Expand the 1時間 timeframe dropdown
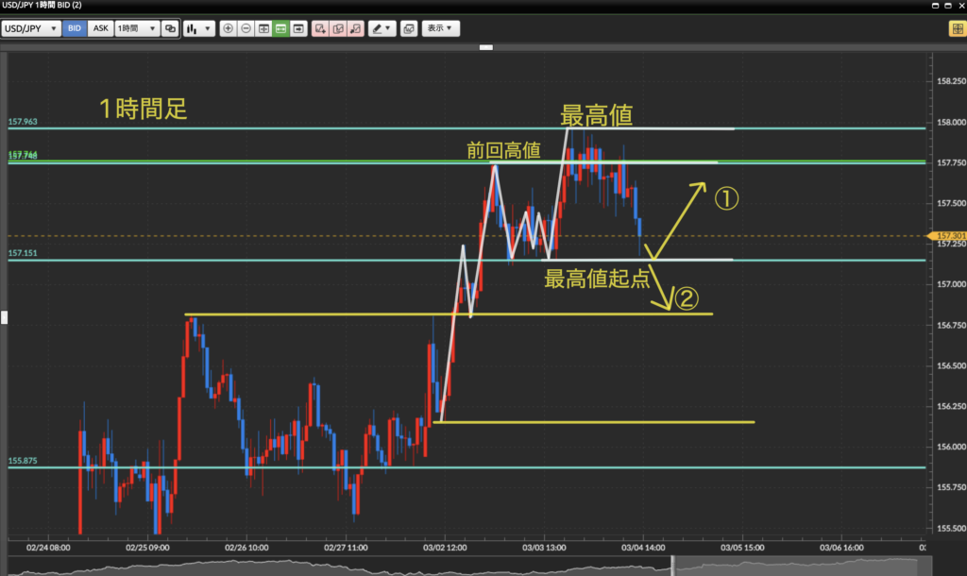Screen dimensions: 967x576 137,29
